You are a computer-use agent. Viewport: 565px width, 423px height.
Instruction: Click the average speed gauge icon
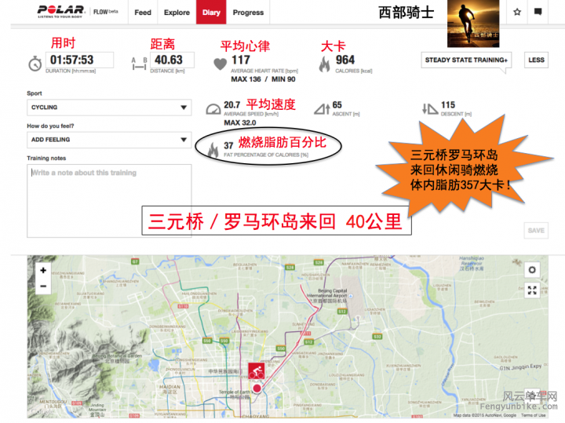213,109
